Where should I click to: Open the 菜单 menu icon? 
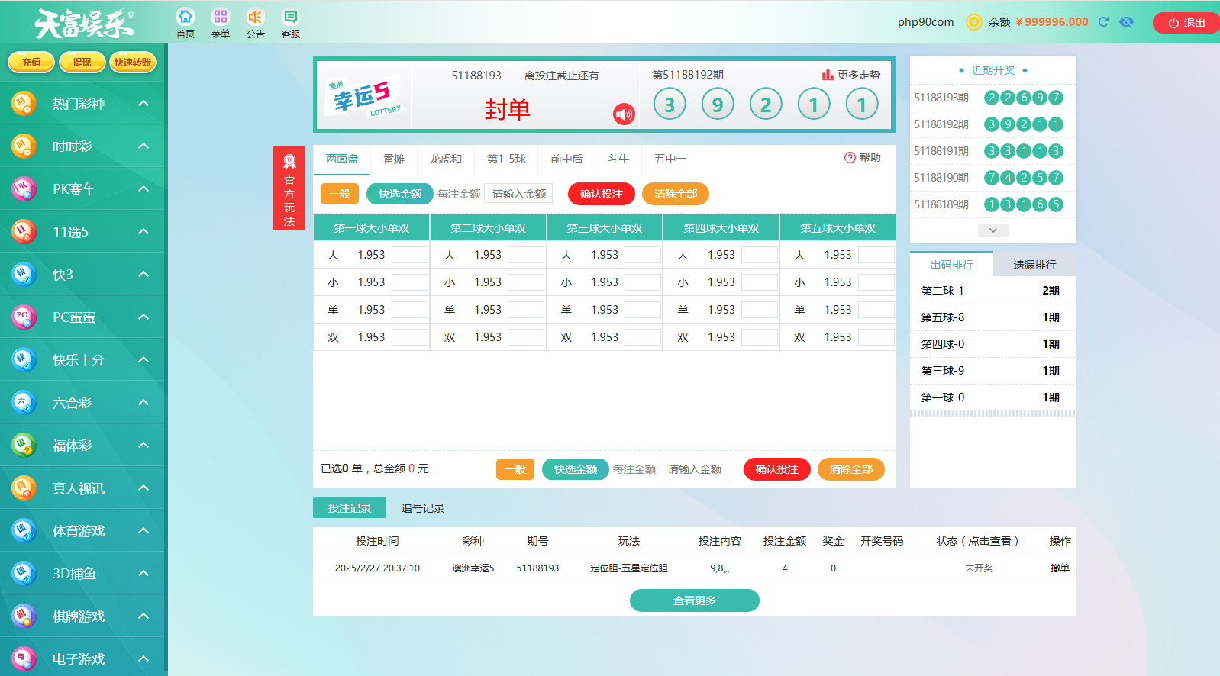pyautogui.click(x=221, y=17)
